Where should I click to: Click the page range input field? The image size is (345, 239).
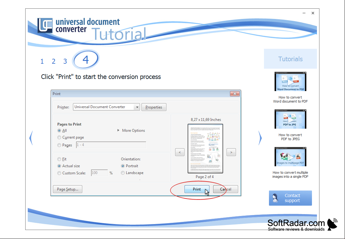click(111, 145)
